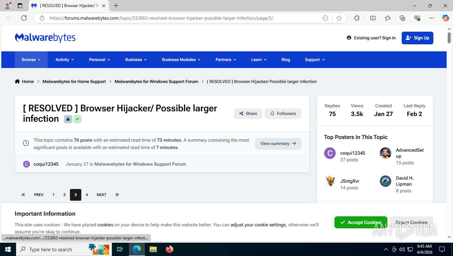Click the locked topic padlock badge
The width and height of the screenshot is (453, 256).
[68, 119]
